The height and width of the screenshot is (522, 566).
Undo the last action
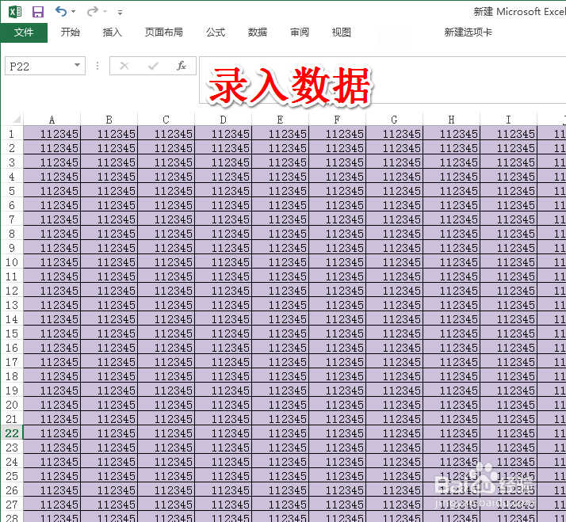coord(60,12)
